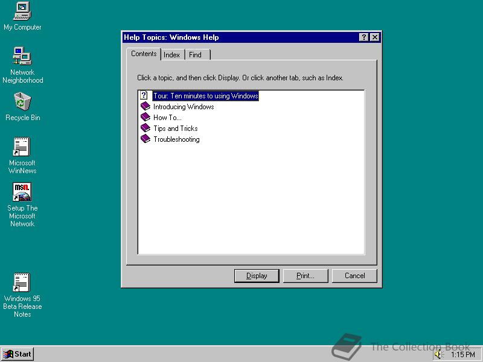Select the Troubleshooting topic
483x362 pixels.
[x=176, y=139]
